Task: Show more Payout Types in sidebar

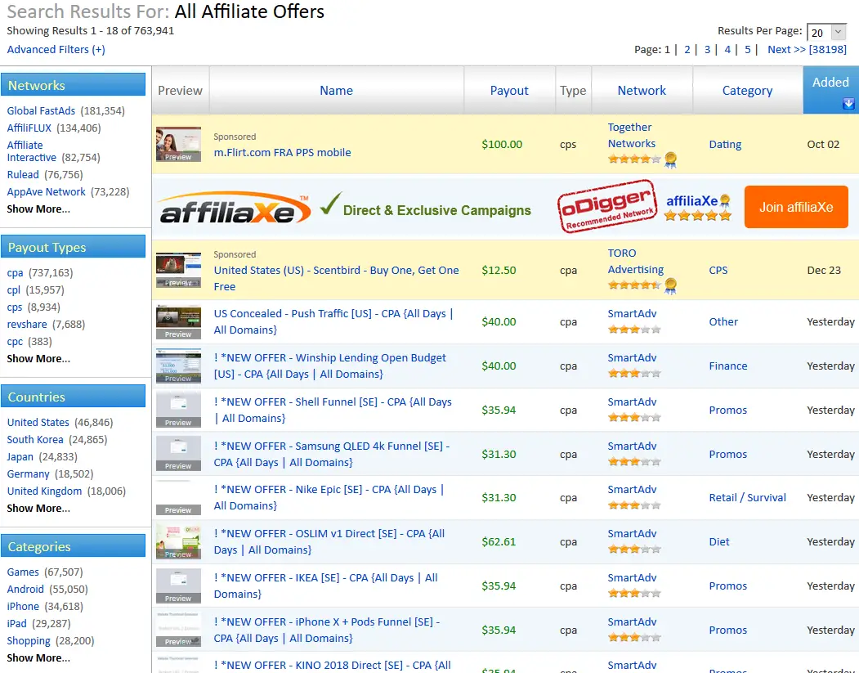Action: click(x=38, y=358)
